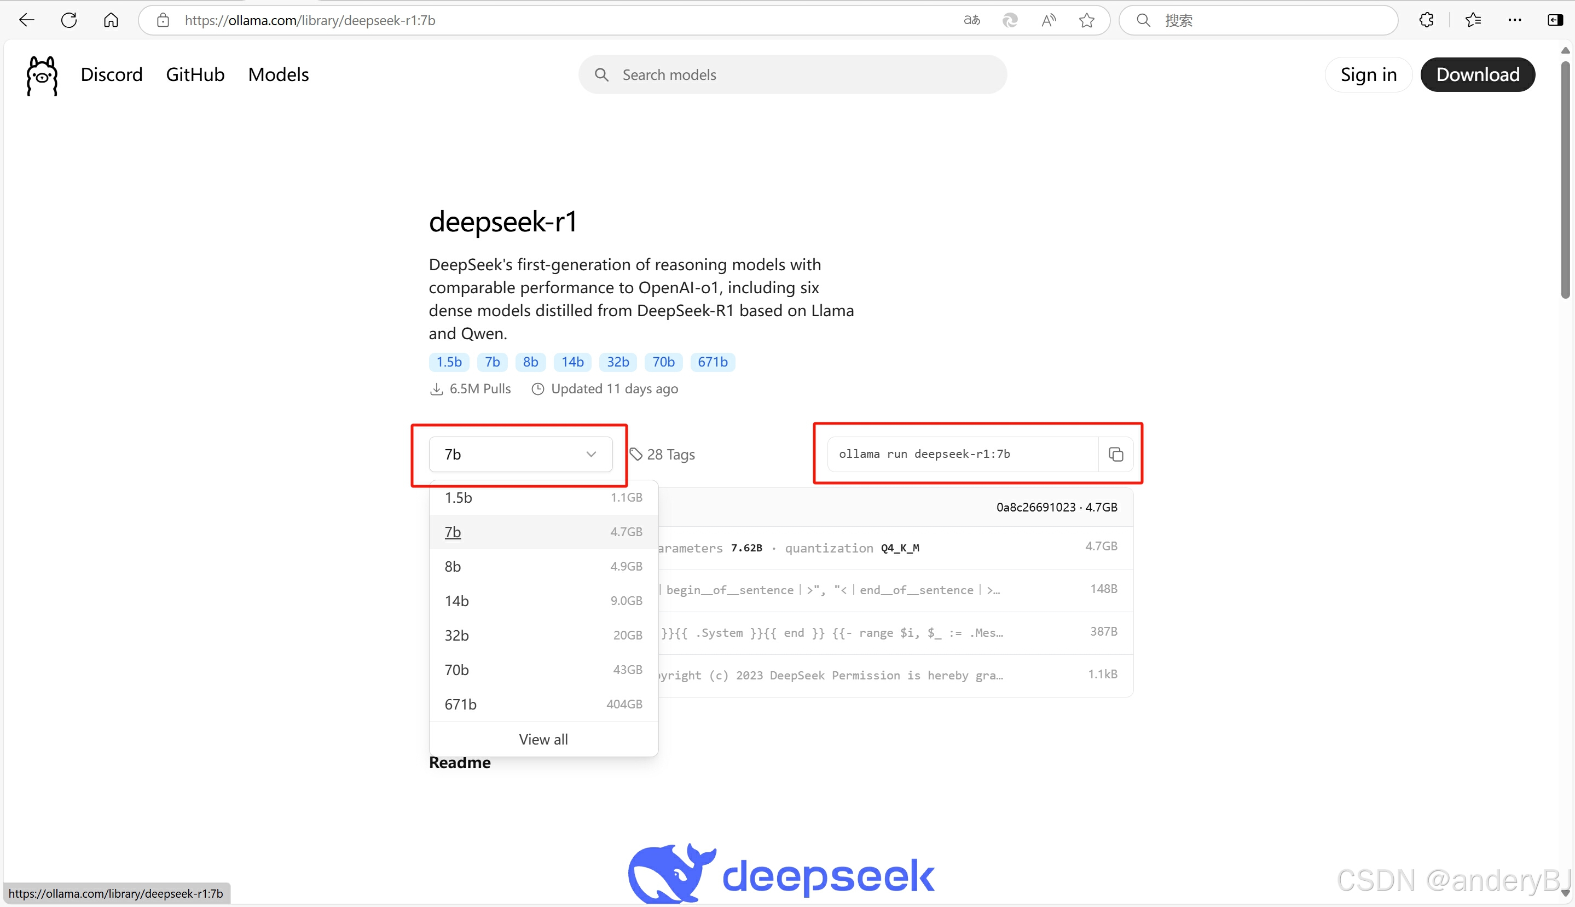Image resolution: width=1575 pixels, height=907 pixels.
Task: Click the Ollama llama logo
Action: click(41, 75)
